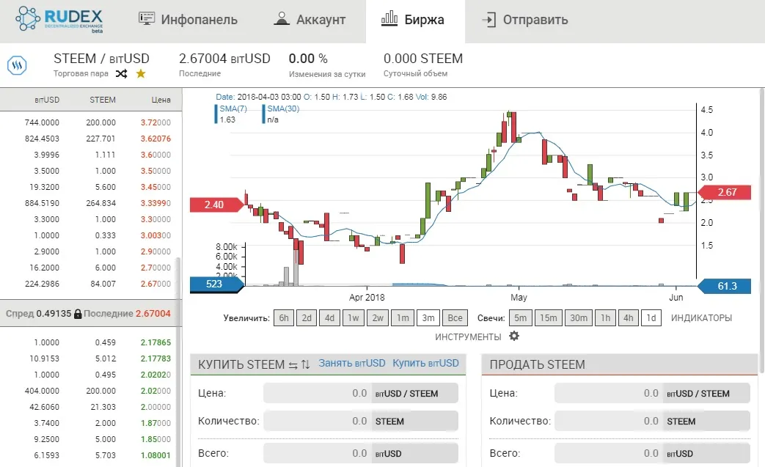The height and width of the screenshot is (467, 765).
Task: Click sell order priced 3.62076
Action: click(91, 139)
